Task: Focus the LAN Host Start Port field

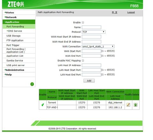Action: tap(91, 70)
